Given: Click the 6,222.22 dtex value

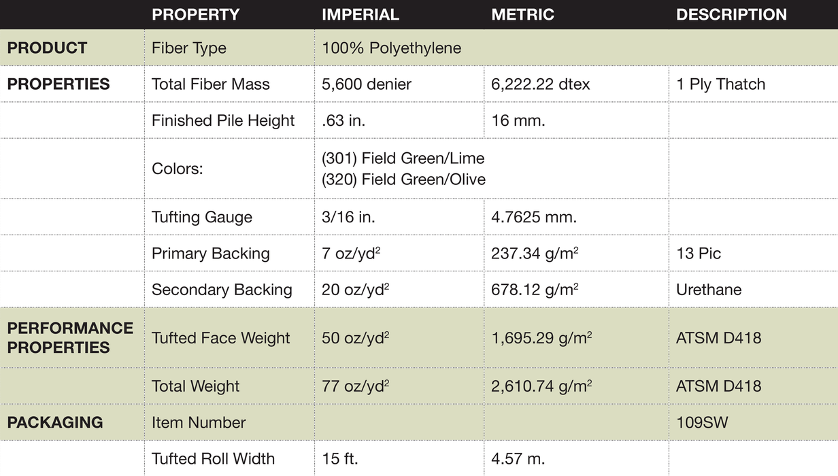Looking at the screenshot, I should (541, 84).
